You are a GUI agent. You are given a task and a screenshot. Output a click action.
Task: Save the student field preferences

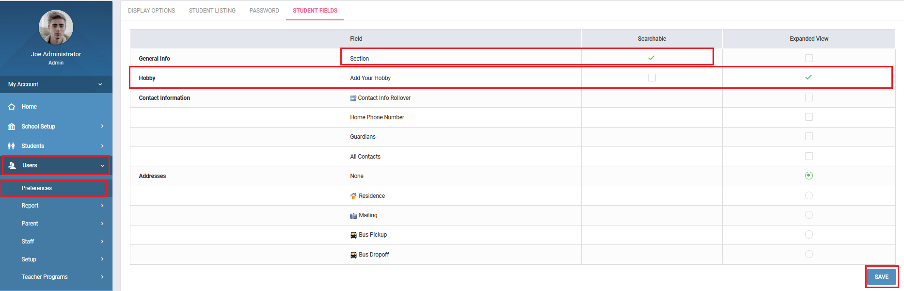[882, 277]
